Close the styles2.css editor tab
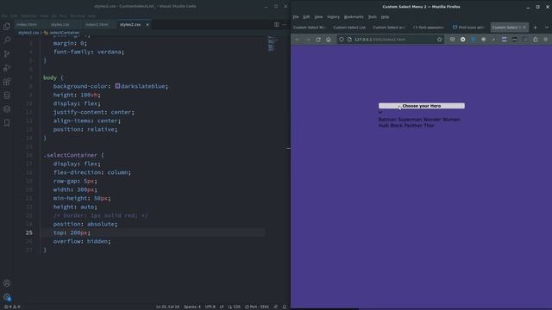552x310 pixels. pos(147,25)
